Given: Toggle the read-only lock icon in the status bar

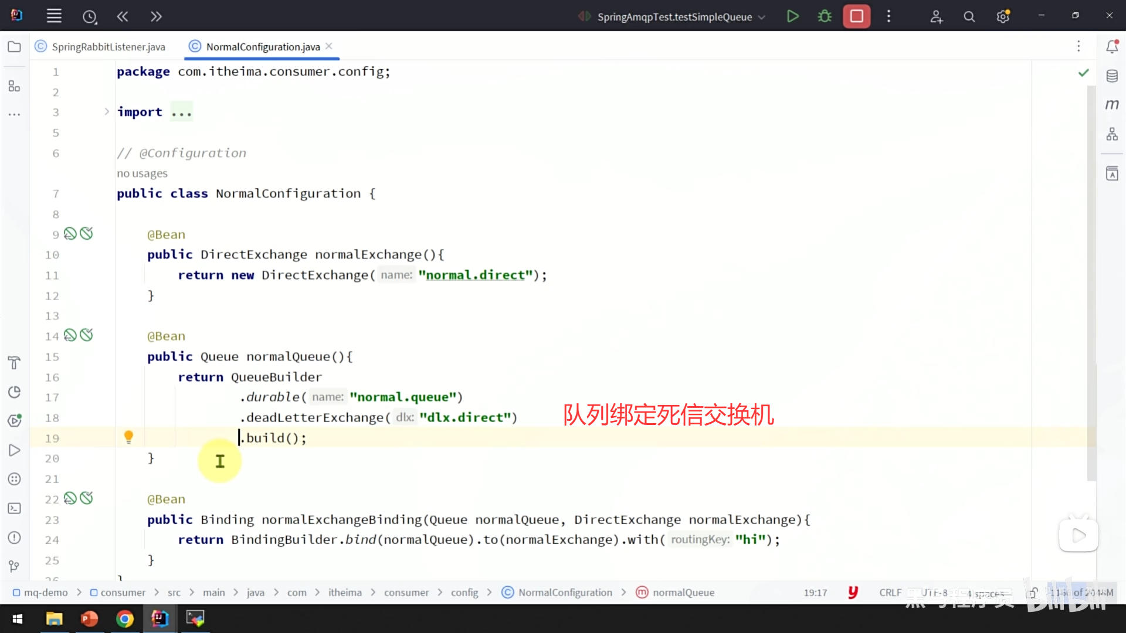Looking at the screenshot, I should point(1032,593).
